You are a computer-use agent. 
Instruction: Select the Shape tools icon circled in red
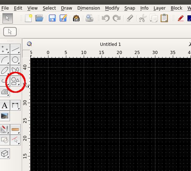15,81
